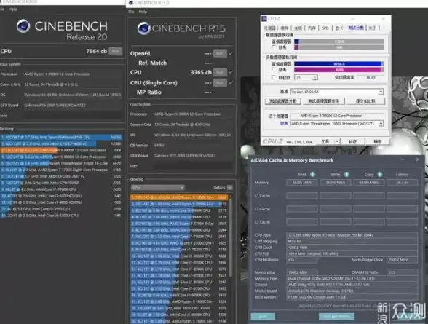Run CPU (Single Core) test in R15
The height and width of the screenshot is (324, 428).
click(x=220, y=82)
